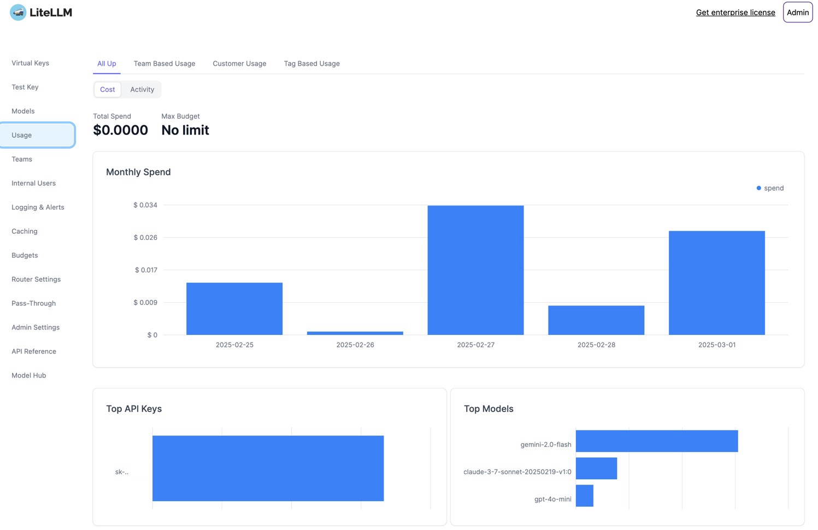This screenshot has height=530, width=818.
Task: Open Virtual Keys in sidebar
Action: 31,63
